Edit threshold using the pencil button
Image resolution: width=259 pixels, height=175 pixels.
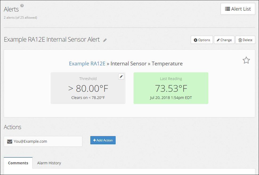pos(121,77)
